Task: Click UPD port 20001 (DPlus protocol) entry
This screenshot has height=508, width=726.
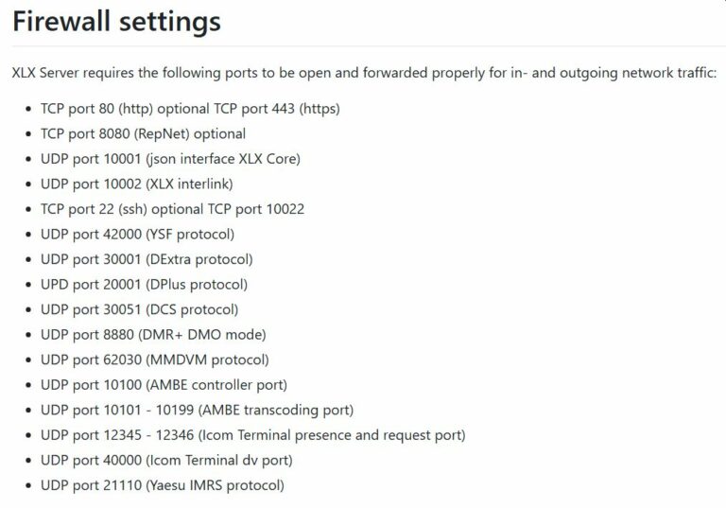Action: pos(144,284)
